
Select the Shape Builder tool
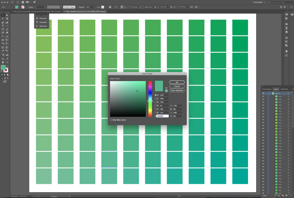pyautogui.click(x=3, y=43)
